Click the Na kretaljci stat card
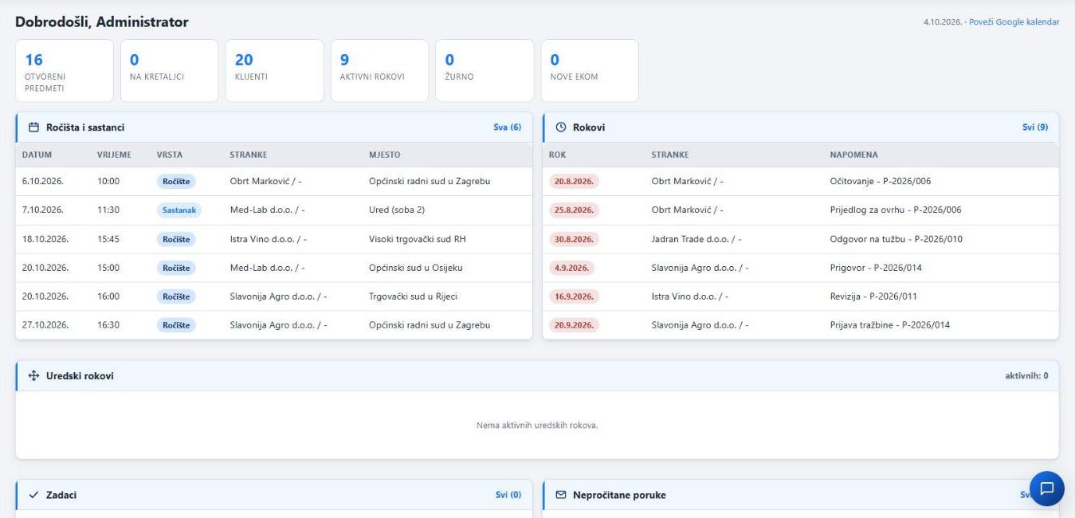This screenshot has width=1075, height=518. pos(169,71)
